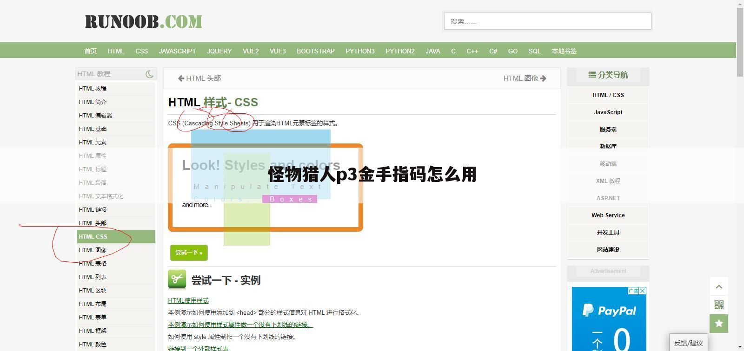Open the PYTHON3 nav menu item

(360, 51)
